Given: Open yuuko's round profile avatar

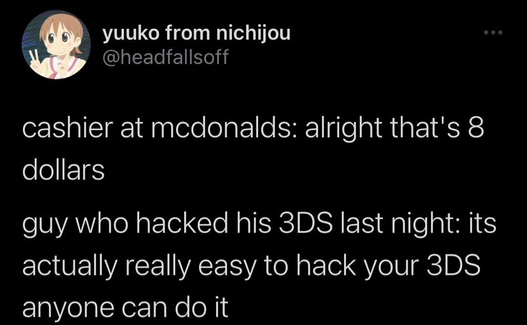Looking at the screenshot, I should 56,45.
